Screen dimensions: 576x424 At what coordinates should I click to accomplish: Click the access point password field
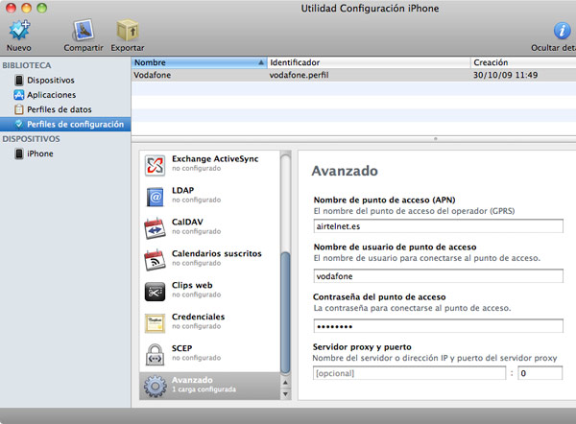[439, 326]
